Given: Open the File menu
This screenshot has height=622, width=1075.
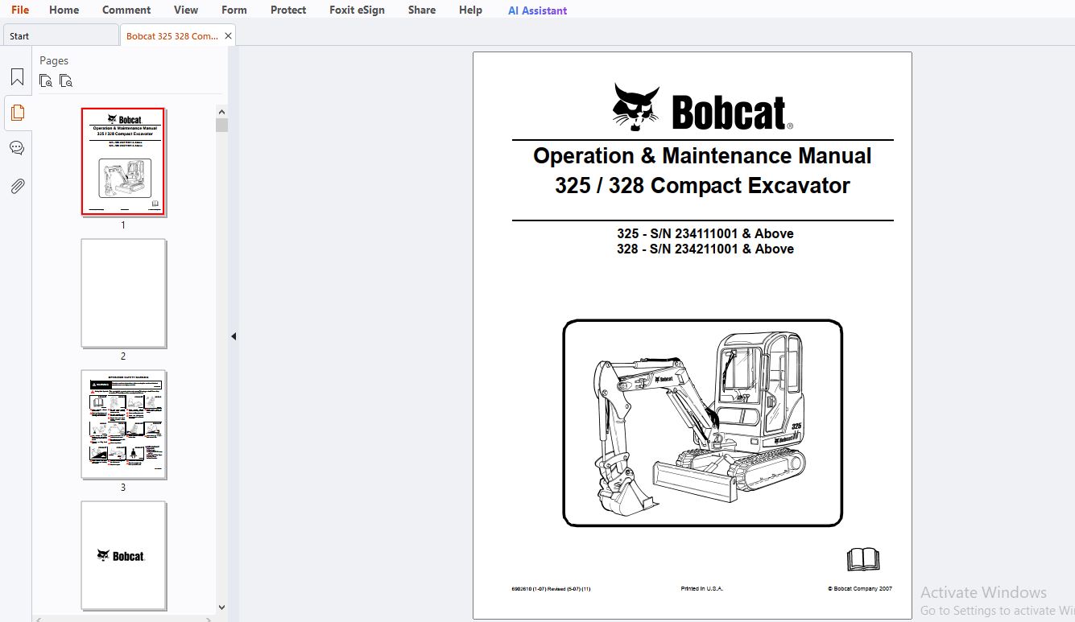Looking at the screenshot, I should pos(20,10).
